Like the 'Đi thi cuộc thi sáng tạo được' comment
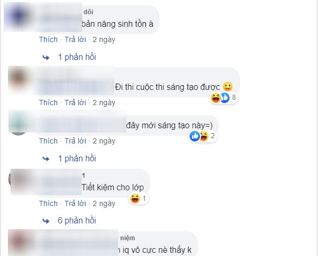Viewport: 318px width, 256px height. [48, 102]
